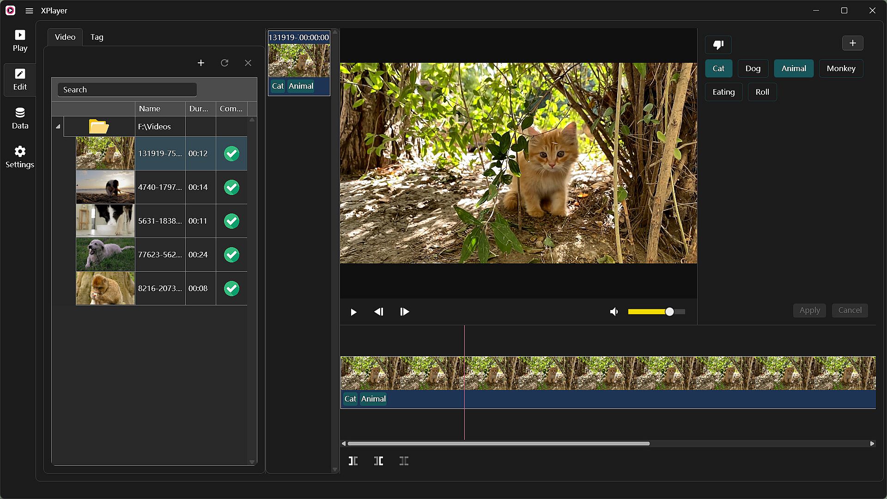Enable the Dog tag
The image size is (887, 499).
(753, 68)
